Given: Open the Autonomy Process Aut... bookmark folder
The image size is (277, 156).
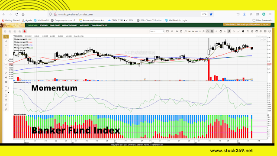Looking at the screenshot, I should click(x=93, y=20).
